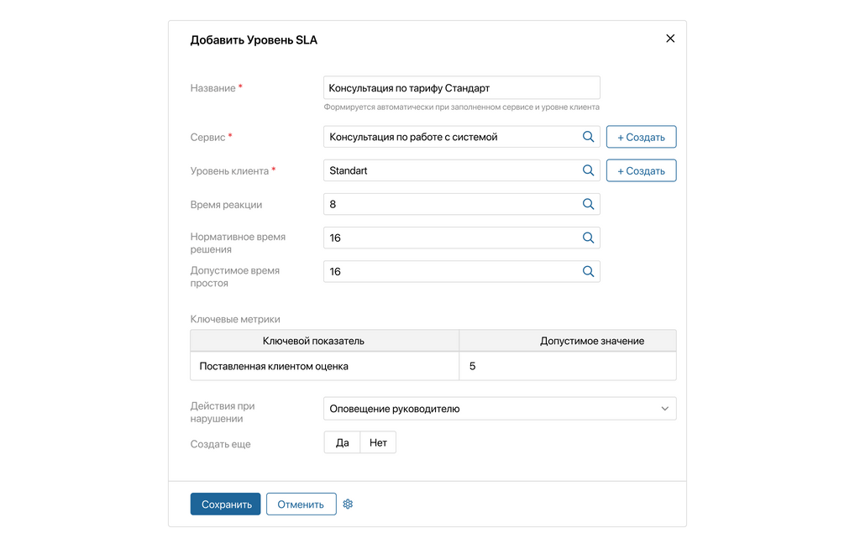Click the metric value cell 5
Viewport: 855px width, 554px height.
(568, 366)
